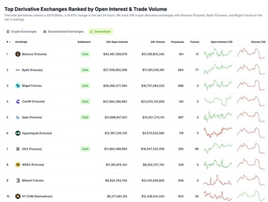268x202 pixels.
Task: Click the Hyperliquid logo icon
Action: point(18,133)
